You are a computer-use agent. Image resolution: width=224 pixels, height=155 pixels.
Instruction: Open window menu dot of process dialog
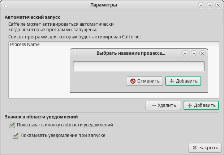coord(76,54)
